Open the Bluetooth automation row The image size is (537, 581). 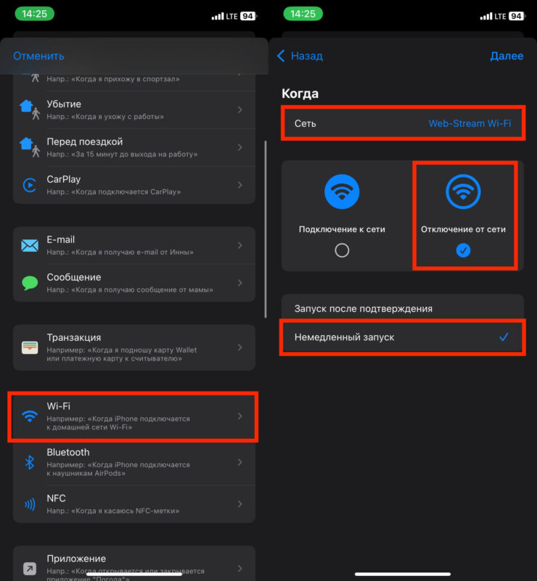134,462
